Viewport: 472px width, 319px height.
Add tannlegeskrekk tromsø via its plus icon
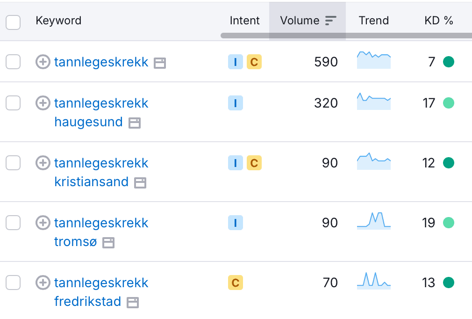coord(43,223)
